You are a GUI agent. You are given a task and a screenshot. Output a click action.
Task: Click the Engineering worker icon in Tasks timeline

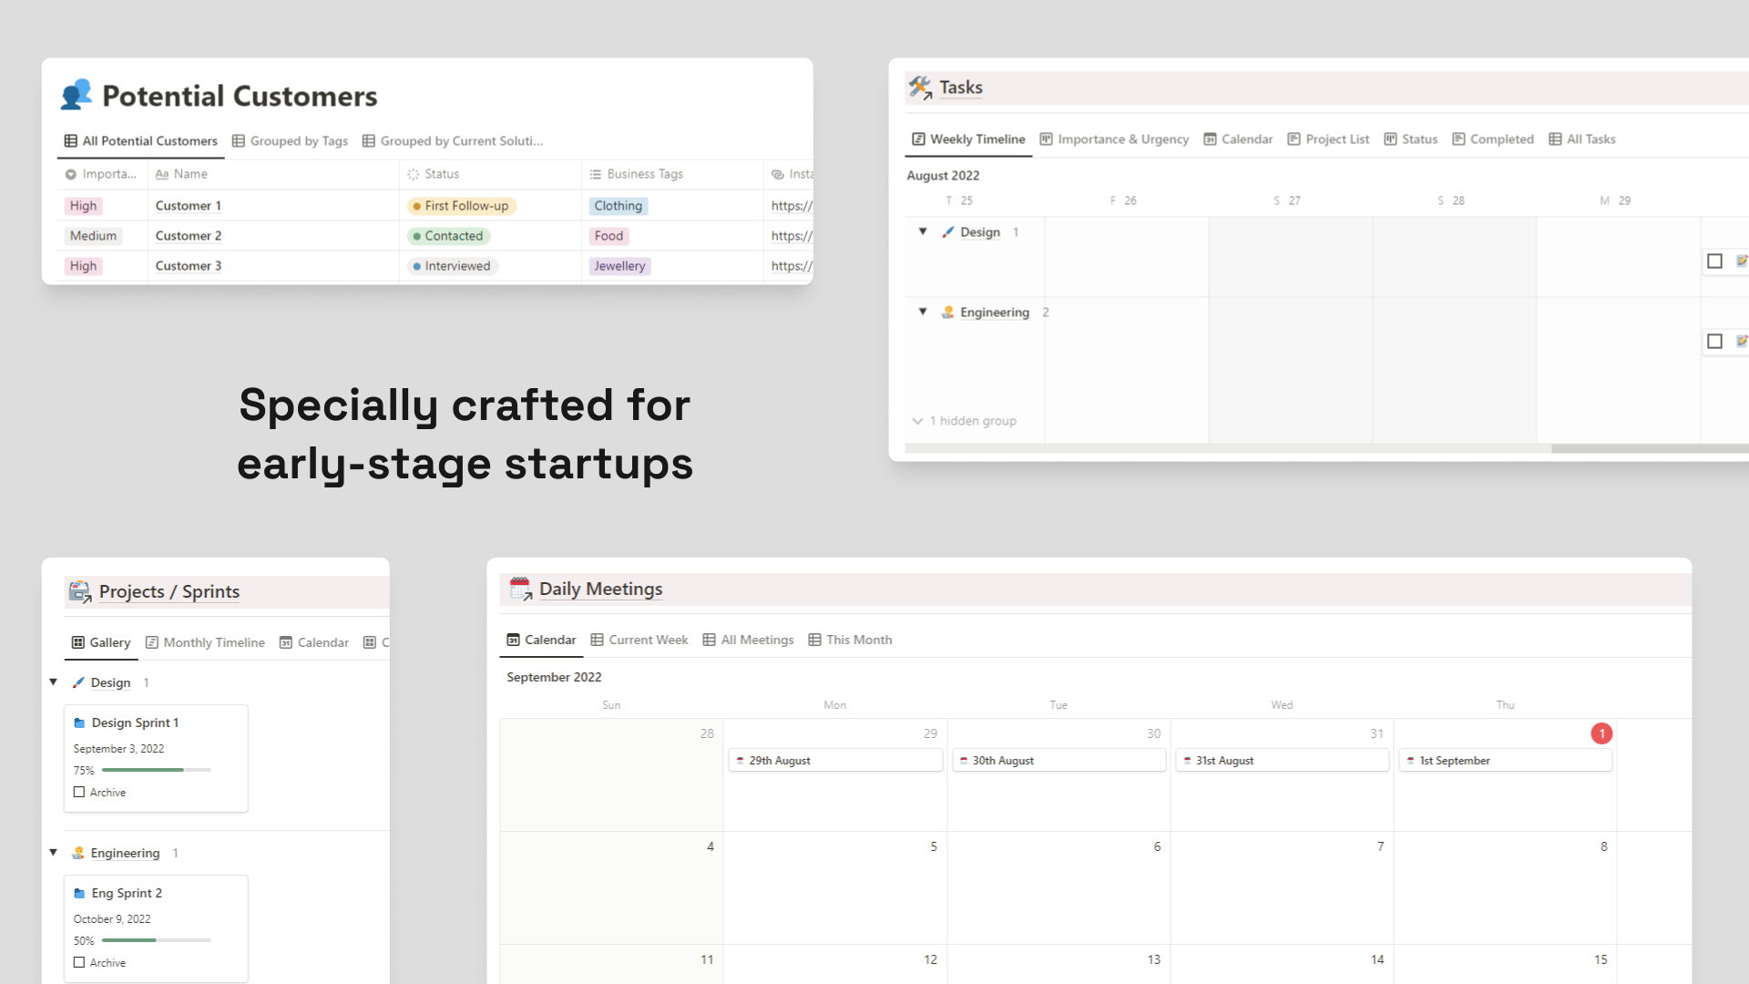click(948, 312)
